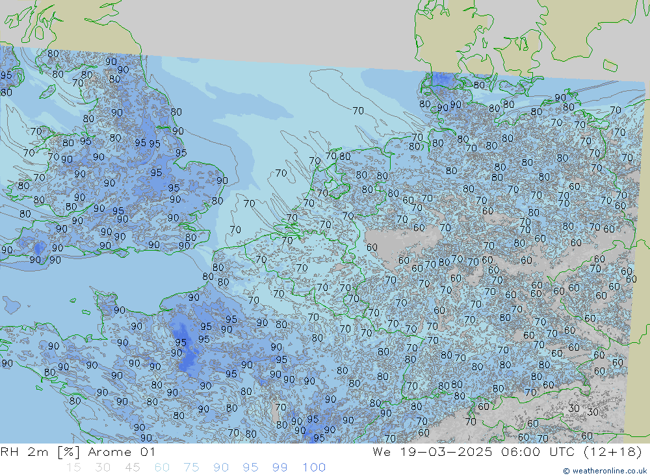The height and width of the screenshot is (476, 650).
Task: Select the 100 legend value
Action: (314, 468)
